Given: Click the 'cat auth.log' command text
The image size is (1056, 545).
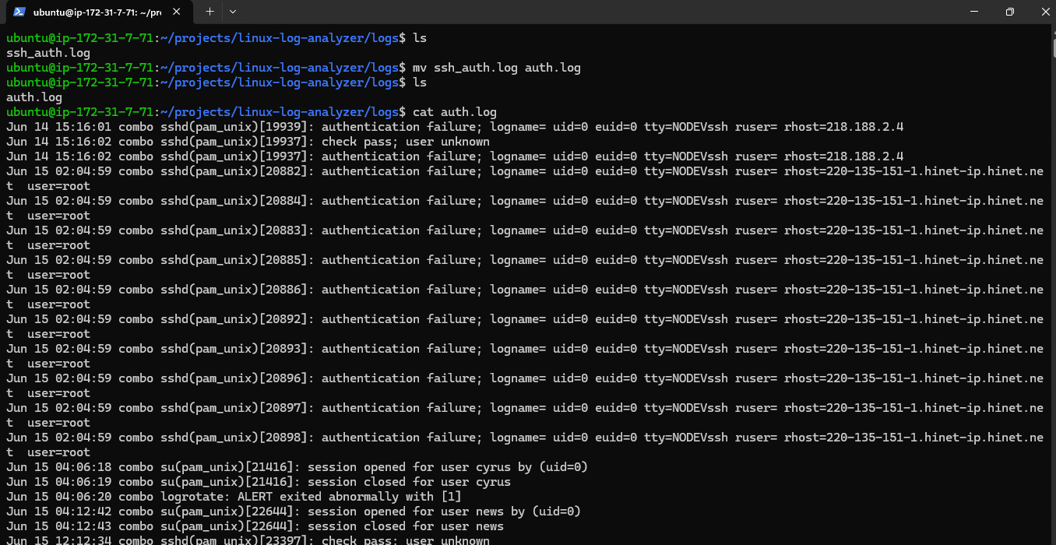Looking at the screenshot, I should click(455, 112).
